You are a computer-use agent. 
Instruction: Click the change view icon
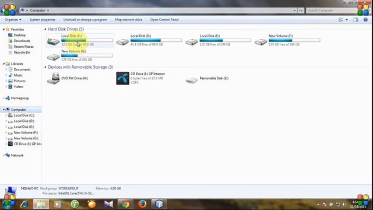[341, 20]
